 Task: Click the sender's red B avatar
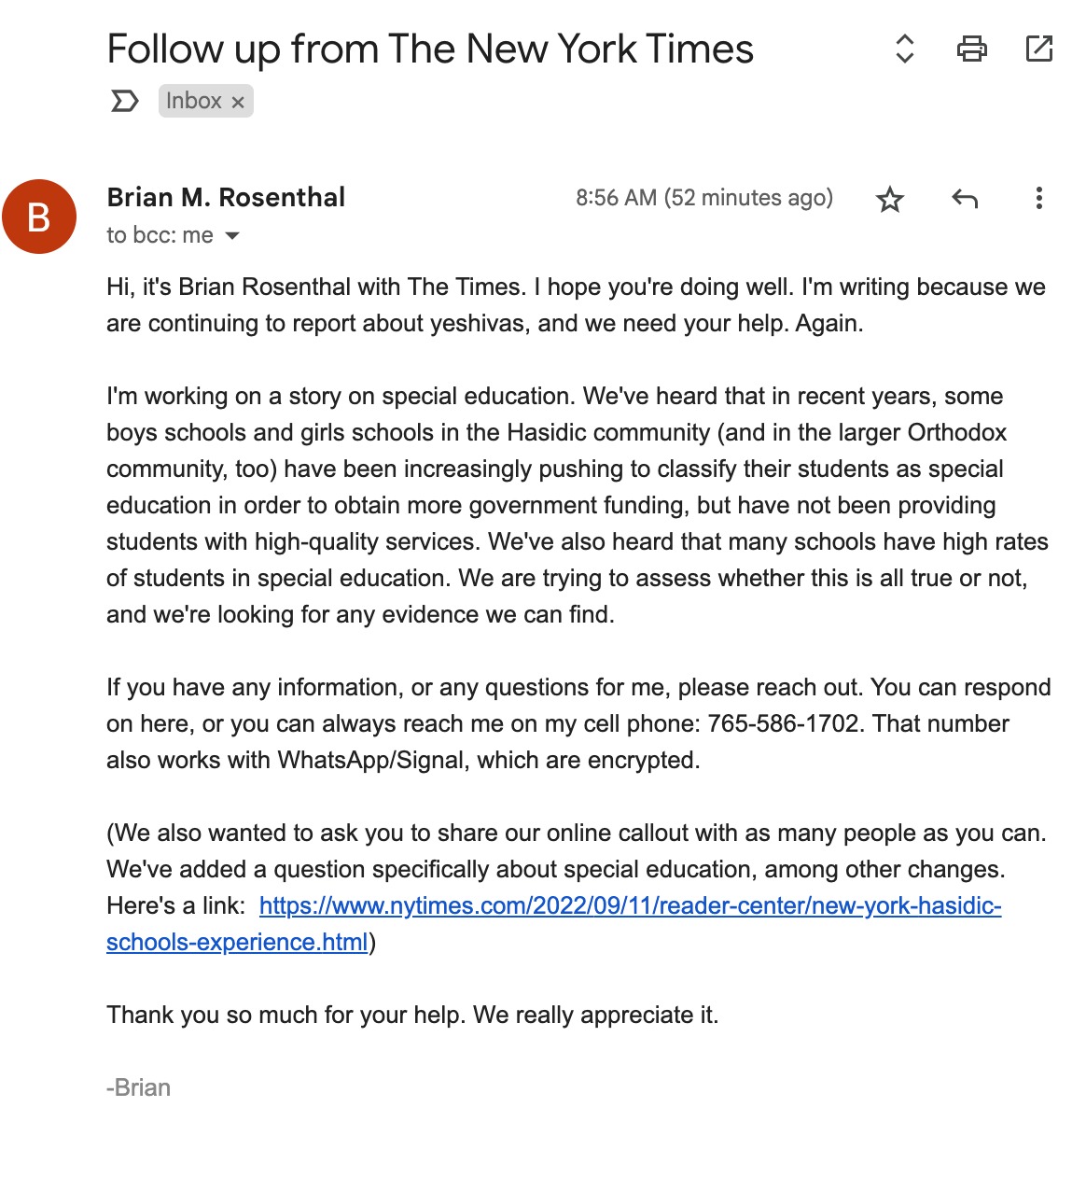coord(39,217)
